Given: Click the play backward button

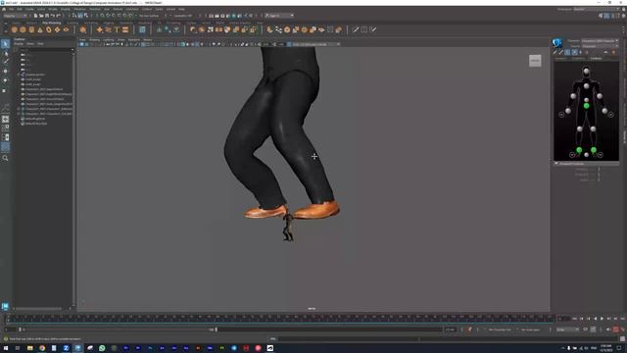Looking at the screenshot, I should pyautogui.click(x=595, y=319).
